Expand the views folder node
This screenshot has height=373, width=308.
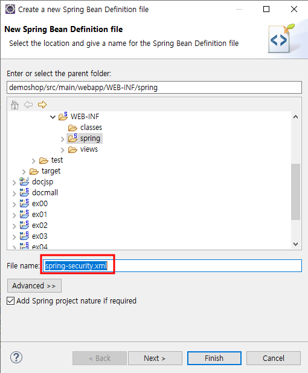(62, 150)
